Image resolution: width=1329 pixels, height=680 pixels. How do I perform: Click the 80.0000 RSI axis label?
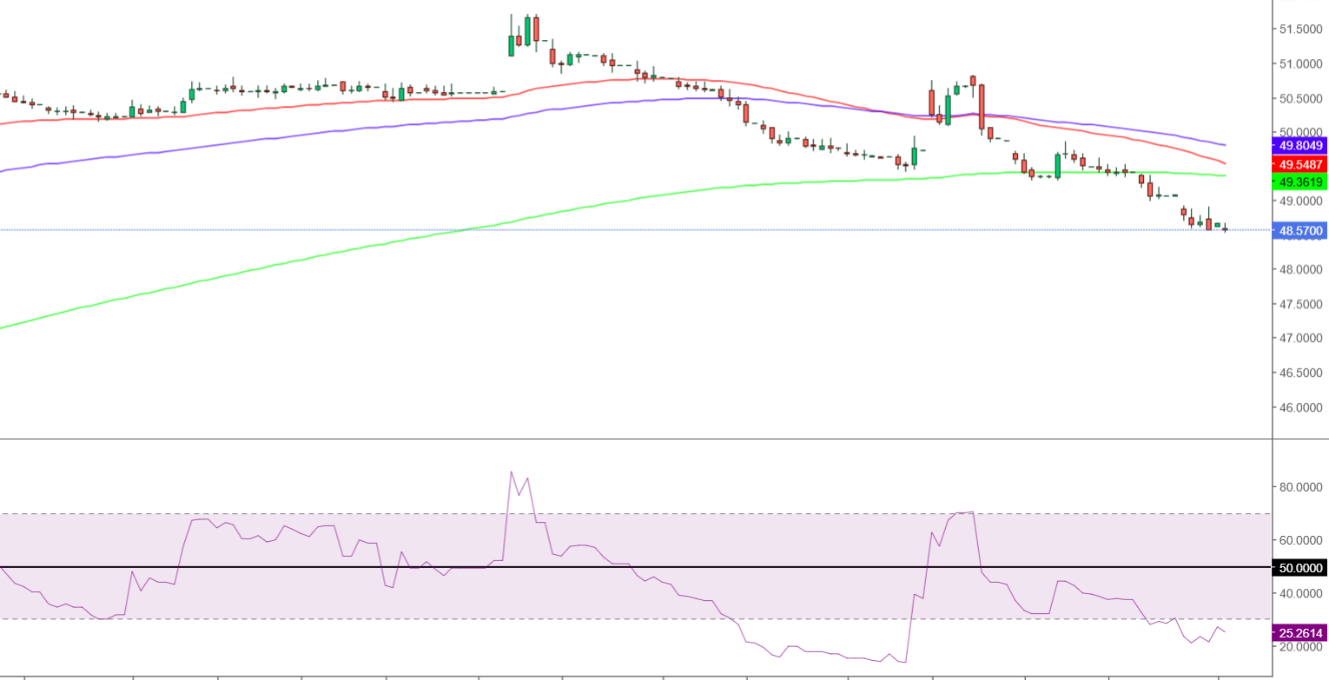[1300, 487]
